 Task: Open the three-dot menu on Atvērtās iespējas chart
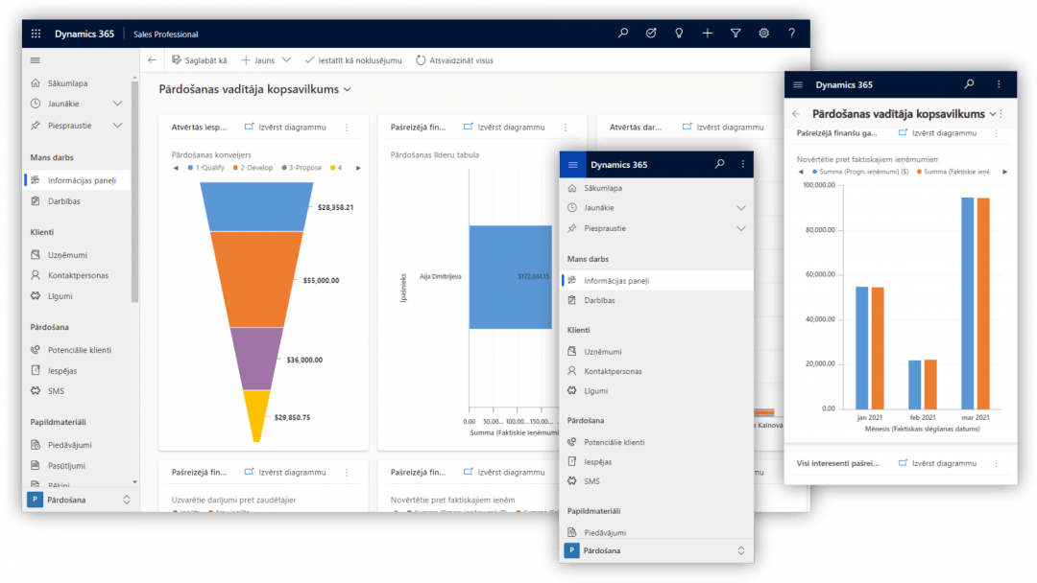click(x=347, y=127)
